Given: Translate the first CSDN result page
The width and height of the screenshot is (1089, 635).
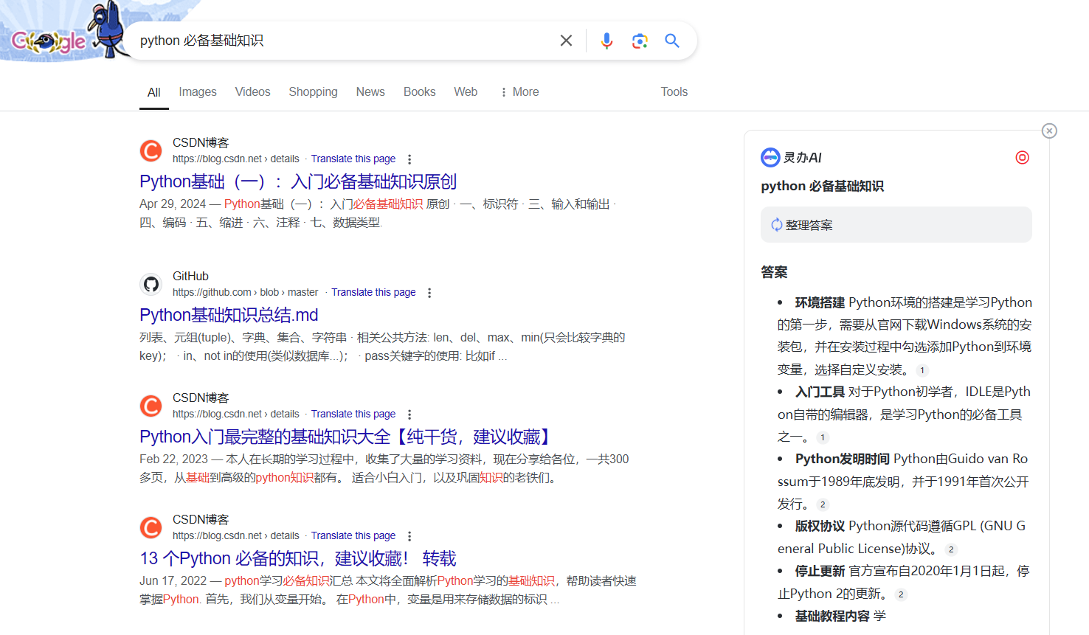Looking at the screenshot, I should (x=353, y=159).
